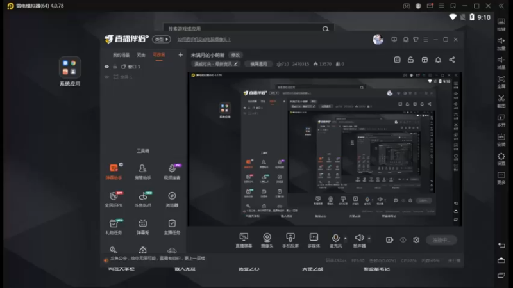Open the T-shirt skin icon in 直播伴侣 title bar
The width and height of the screenshot is (513, 288).
pos(416,40)
